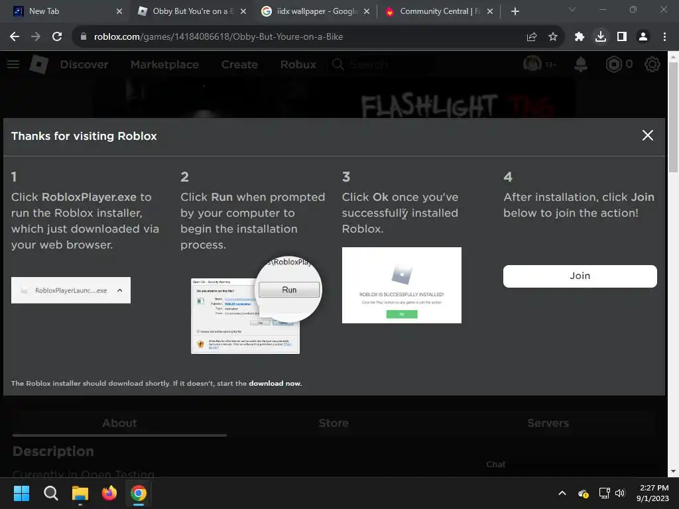Toggle the Chrome side panel icon
The width and height of the screenshot is (679, 509).
coord(621,37)
